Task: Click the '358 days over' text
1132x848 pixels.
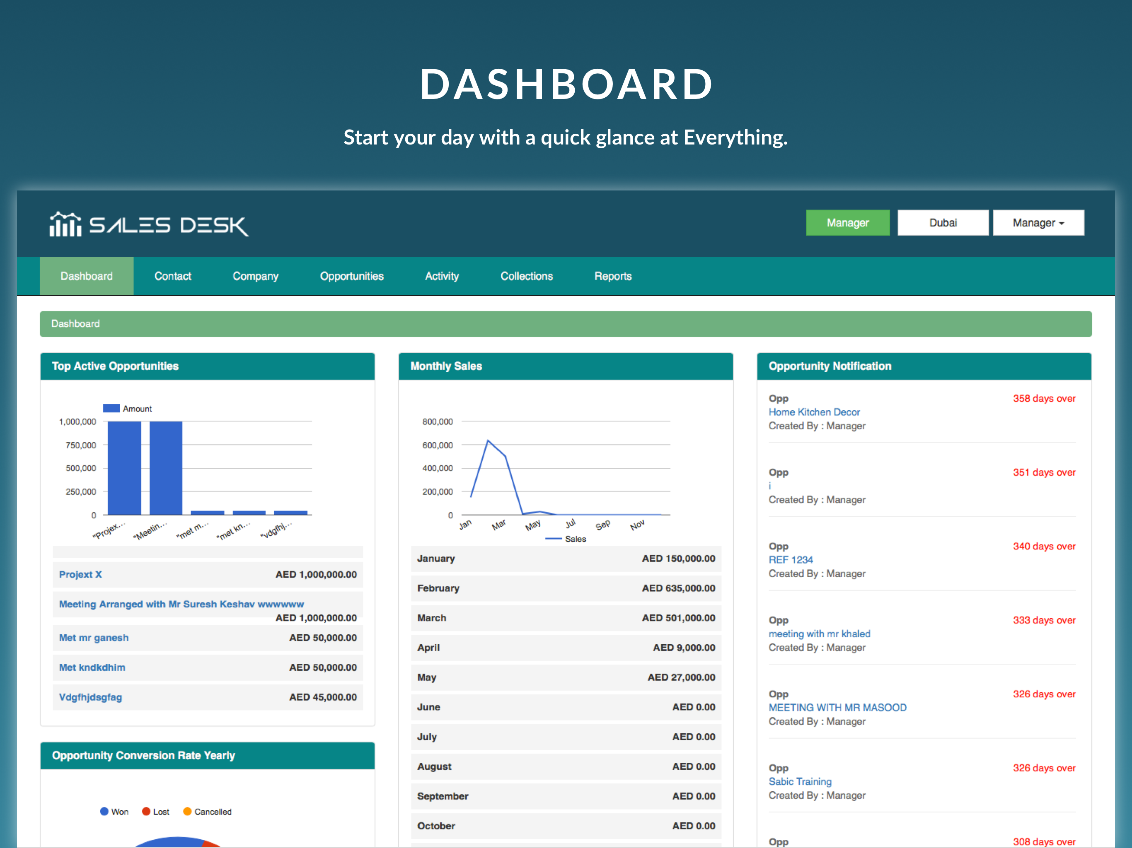Action: click(x=1044, y=398)
